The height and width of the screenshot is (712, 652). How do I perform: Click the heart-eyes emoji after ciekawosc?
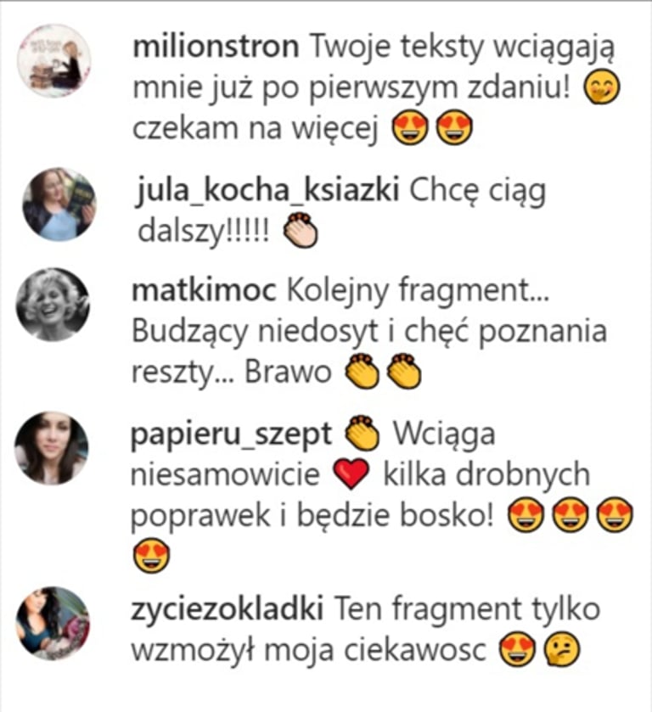[518, 650]
